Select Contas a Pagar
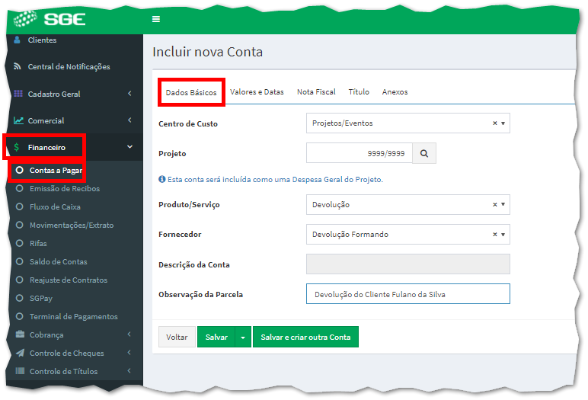Screen dimensions: 588x400 coord(56,171)
